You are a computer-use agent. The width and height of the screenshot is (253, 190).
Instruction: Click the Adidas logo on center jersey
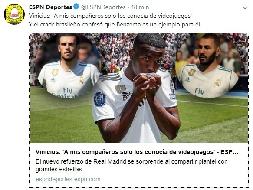tap(126, 96)
